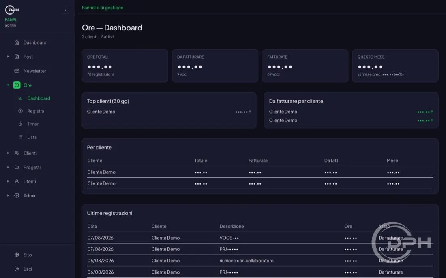Click the Fatturate column header in Per cliente
Screen dimensions: 446x278
(x=258, y=161)
